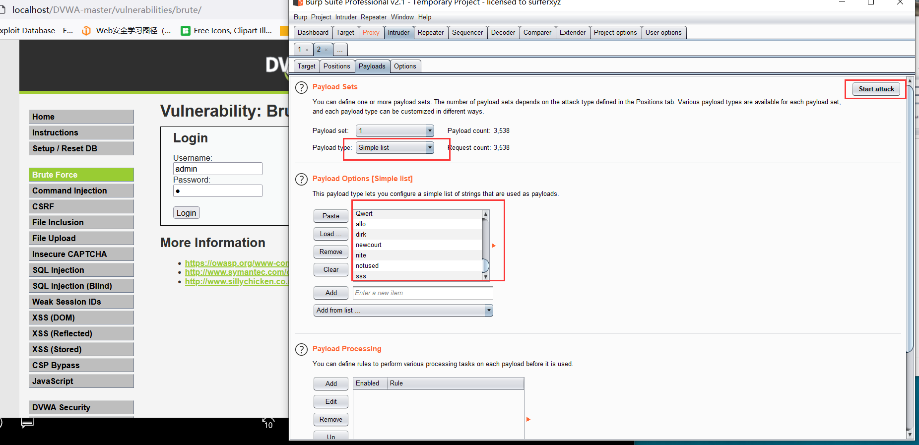
Task: Open DVWA File Upload page
Action: point(81,238)
